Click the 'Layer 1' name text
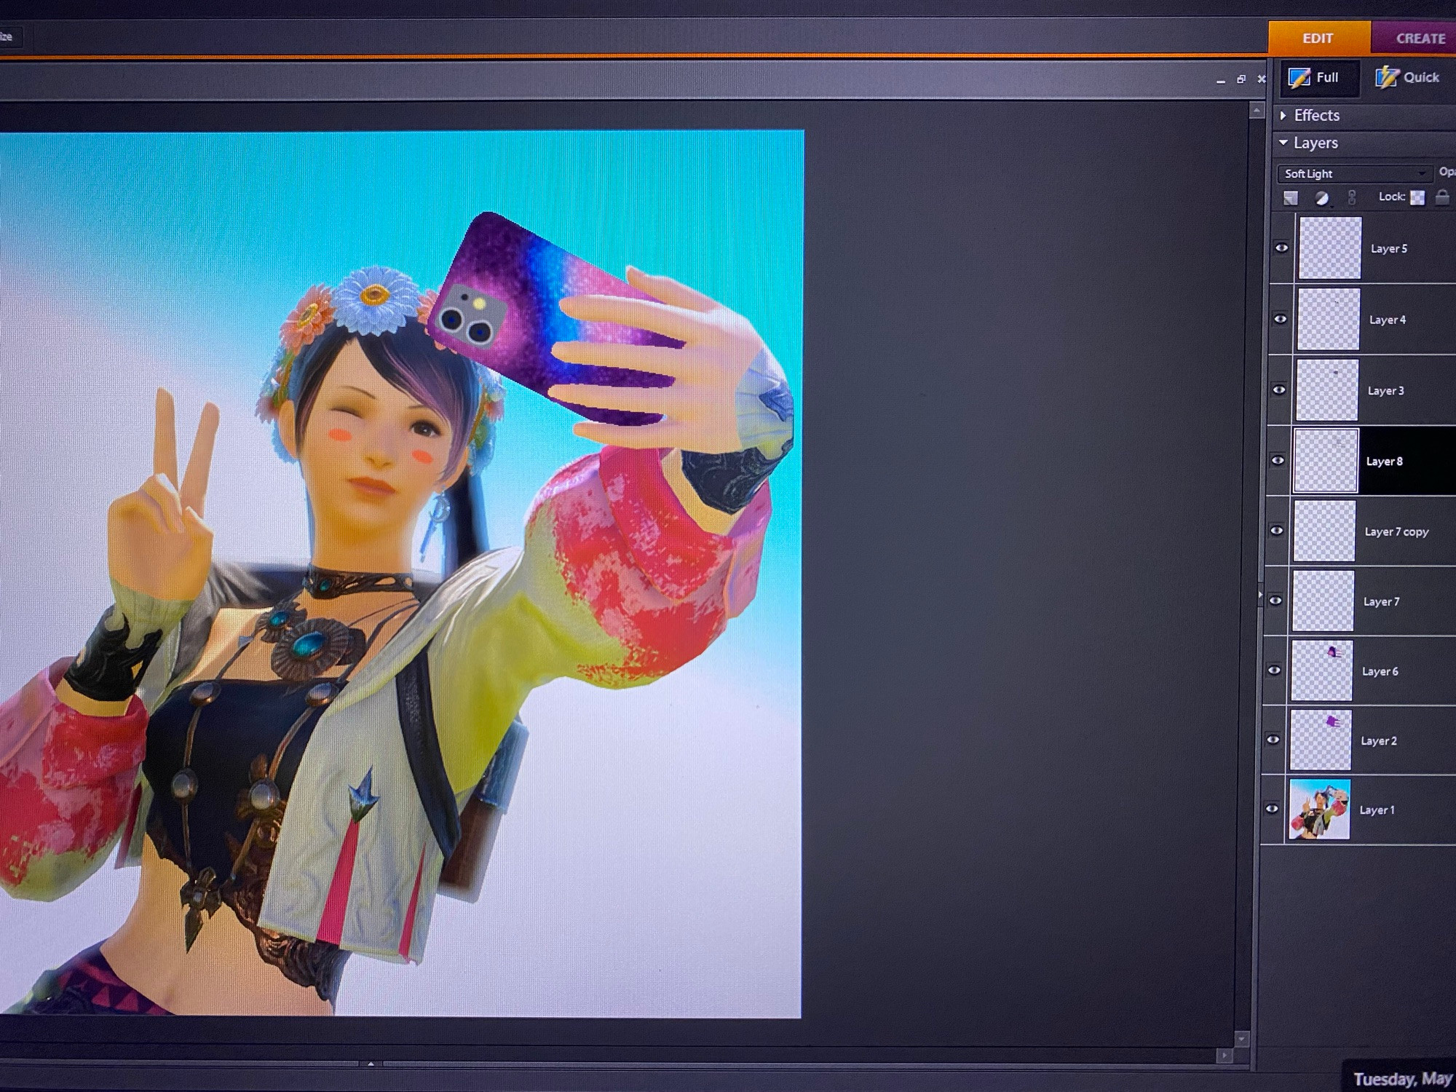Viewport: 1456px width, 1092px height. coord(1377,810)
